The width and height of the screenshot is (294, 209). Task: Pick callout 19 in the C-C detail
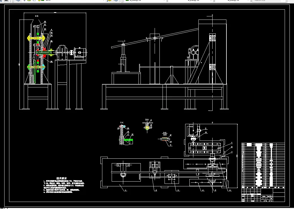[x=128, y=128]
